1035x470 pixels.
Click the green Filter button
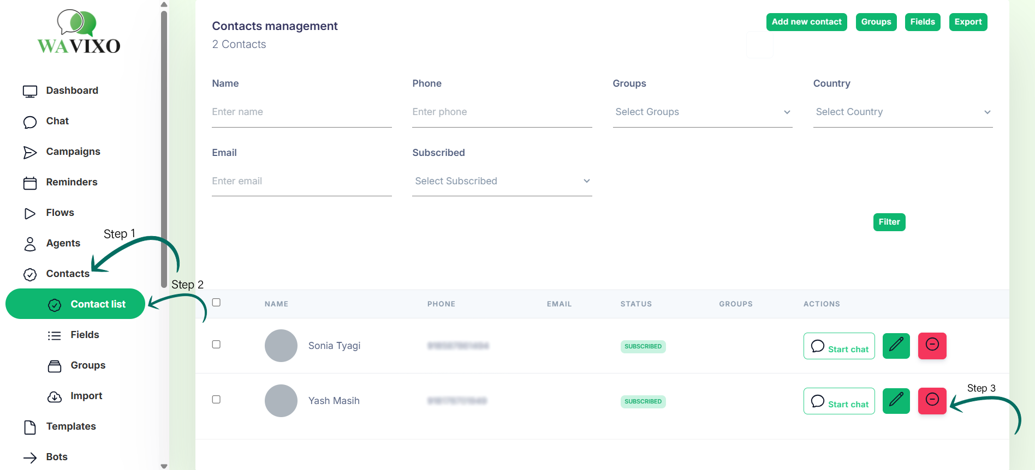[x=889, y=222]
